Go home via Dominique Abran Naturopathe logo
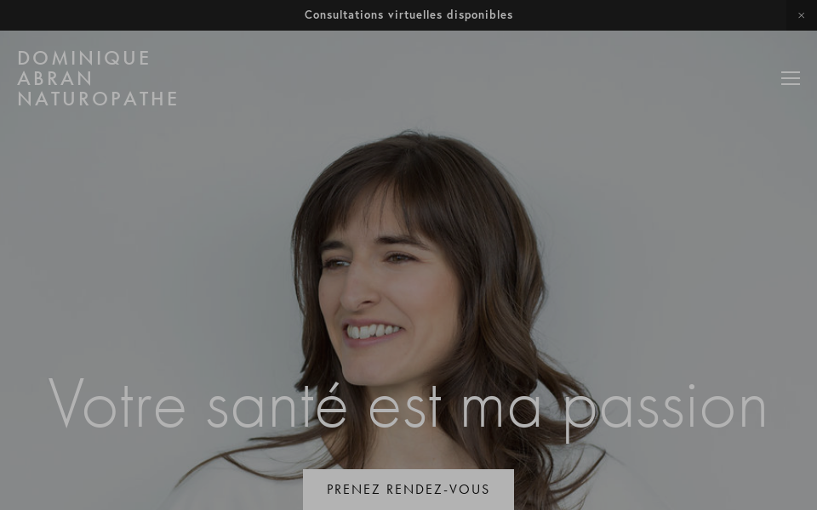The width and height of the screenshot is (817, 510). [x=97, y=78]
